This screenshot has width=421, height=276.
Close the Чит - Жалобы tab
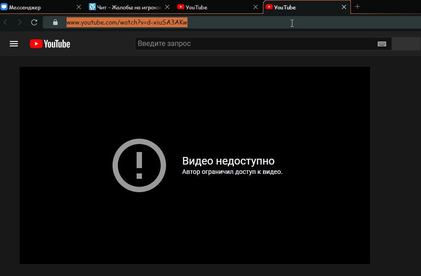coord(167,7)
